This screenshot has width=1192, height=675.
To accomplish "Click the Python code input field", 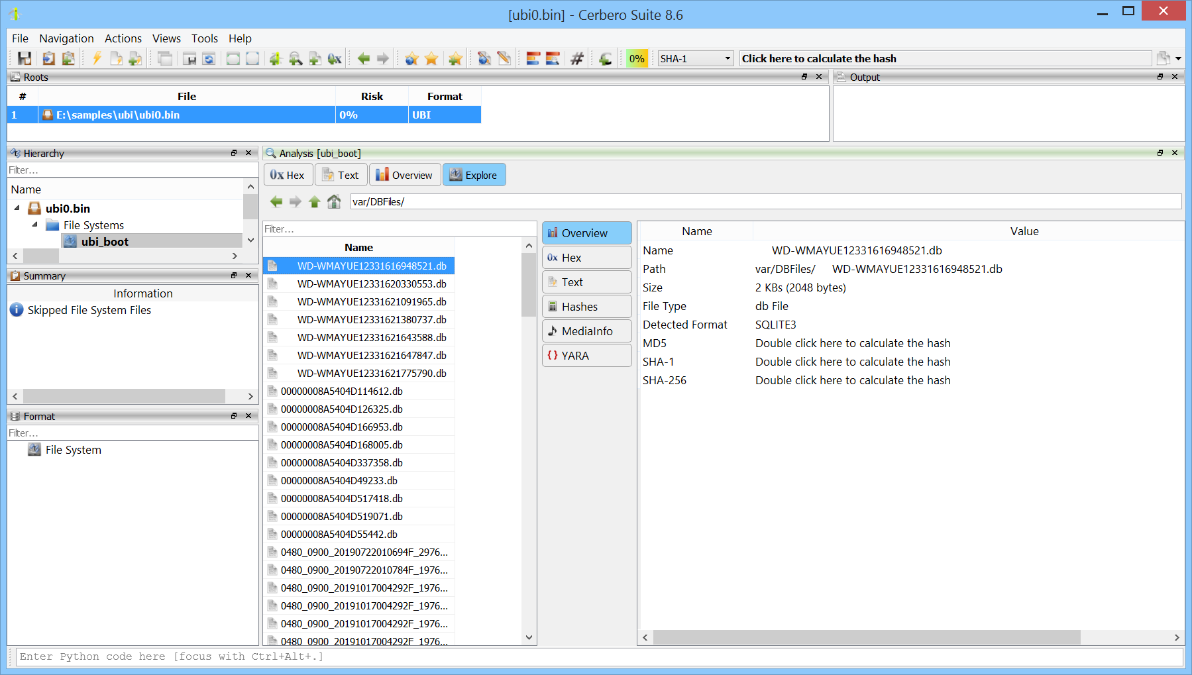I will 596,656.
